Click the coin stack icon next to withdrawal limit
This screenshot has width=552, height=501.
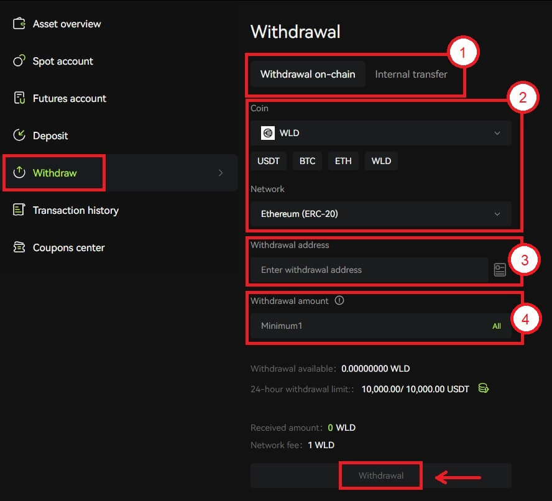point(484,388)
